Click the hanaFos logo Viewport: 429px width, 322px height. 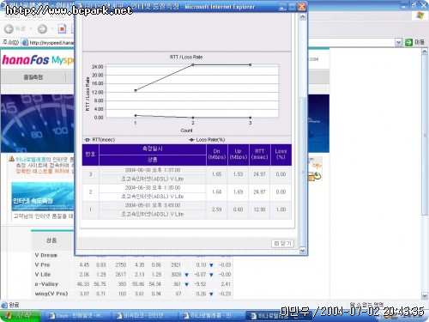click(x=26, y=60)
